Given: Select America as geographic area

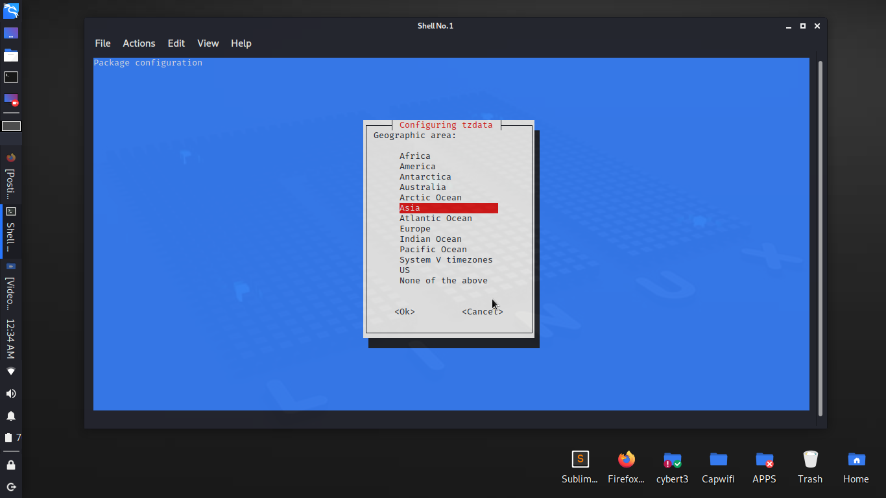Looking at the screenshot, I should (x=417, y=166).
